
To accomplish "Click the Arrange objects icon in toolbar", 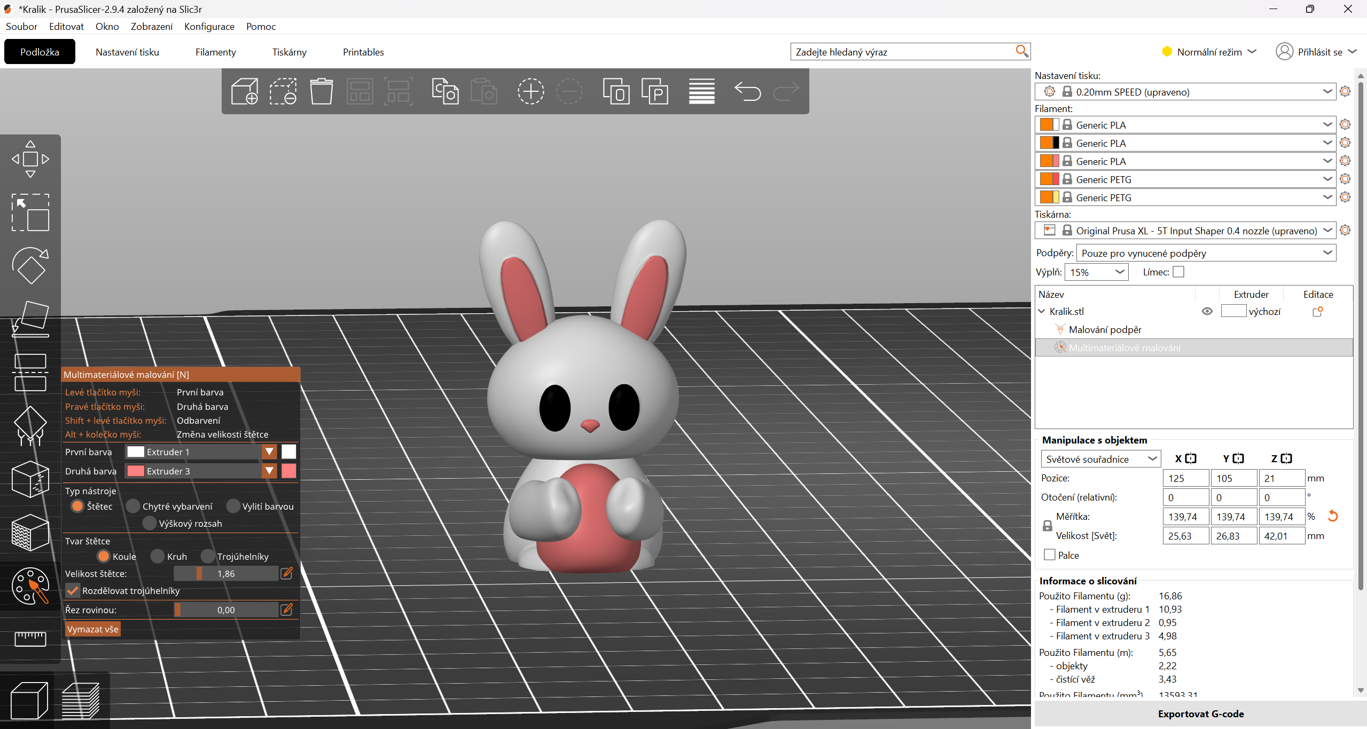I will pos(360,91).
